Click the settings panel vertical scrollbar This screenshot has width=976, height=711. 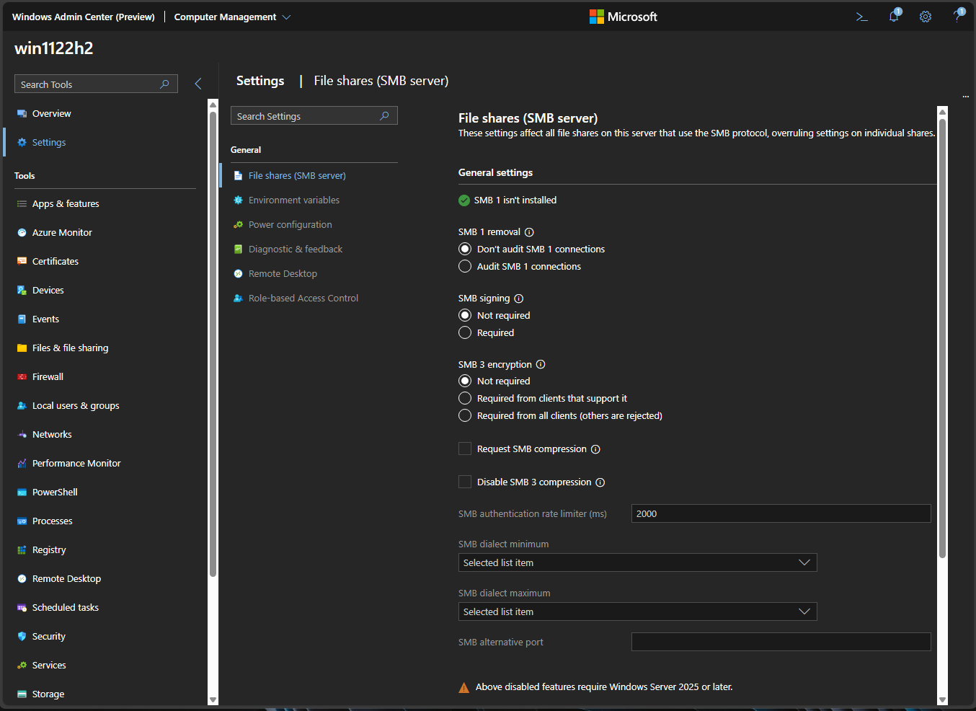942,339
